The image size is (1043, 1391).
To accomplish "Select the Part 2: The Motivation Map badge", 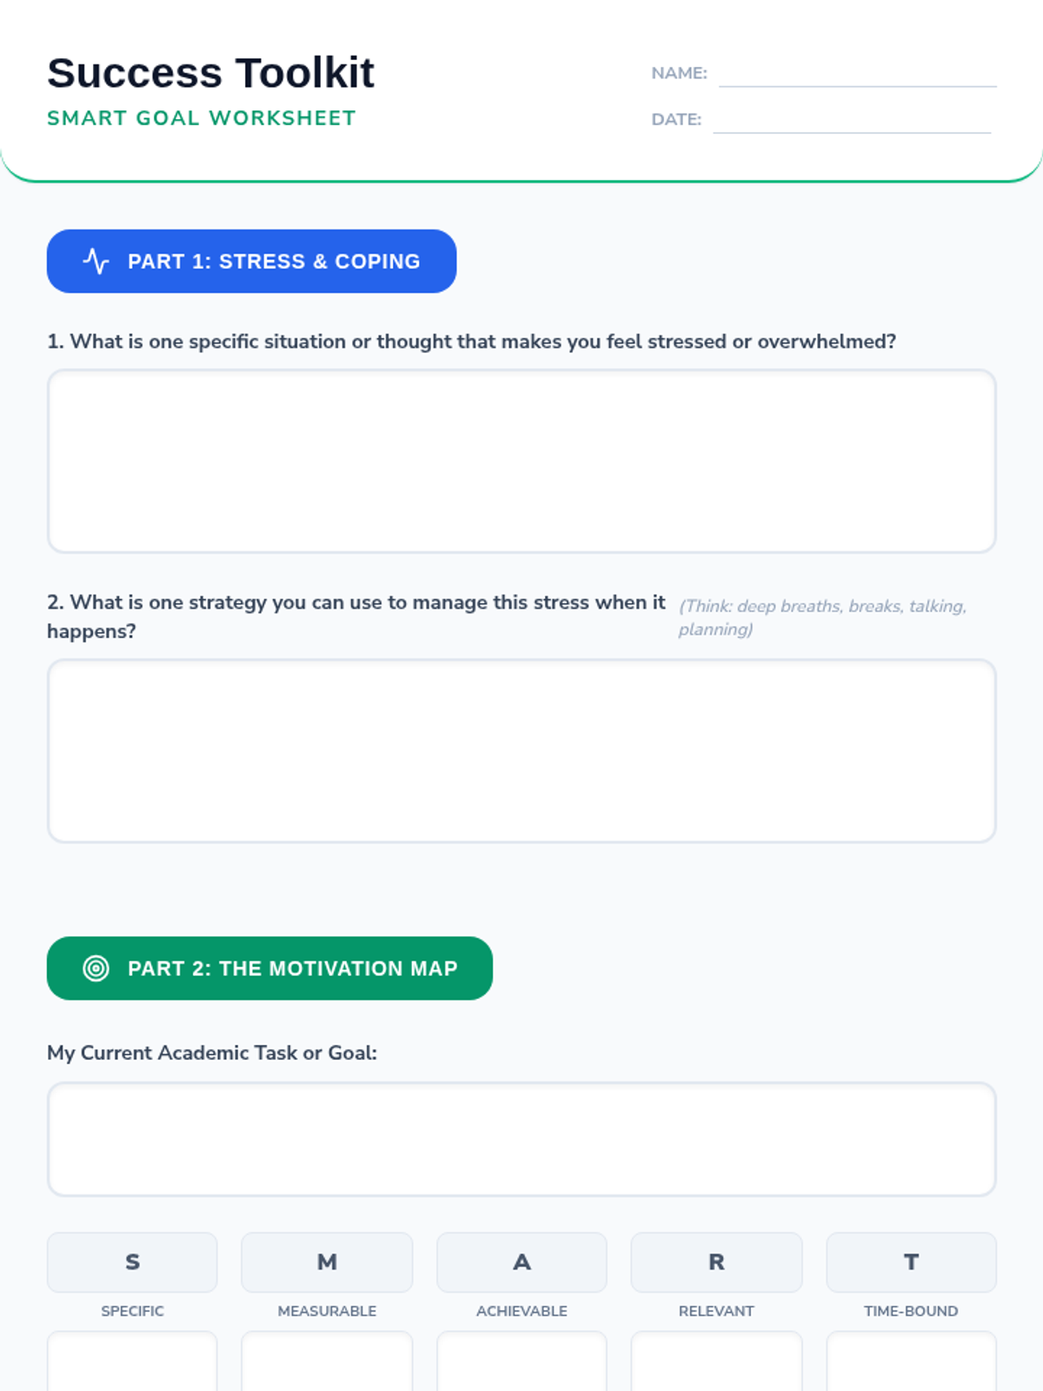I will point(269,968).
